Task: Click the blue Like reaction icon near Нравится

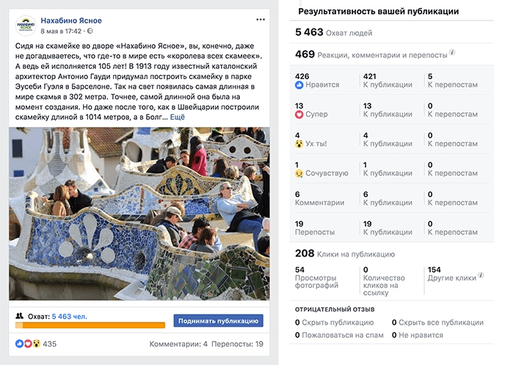Action: click(299, 85)
